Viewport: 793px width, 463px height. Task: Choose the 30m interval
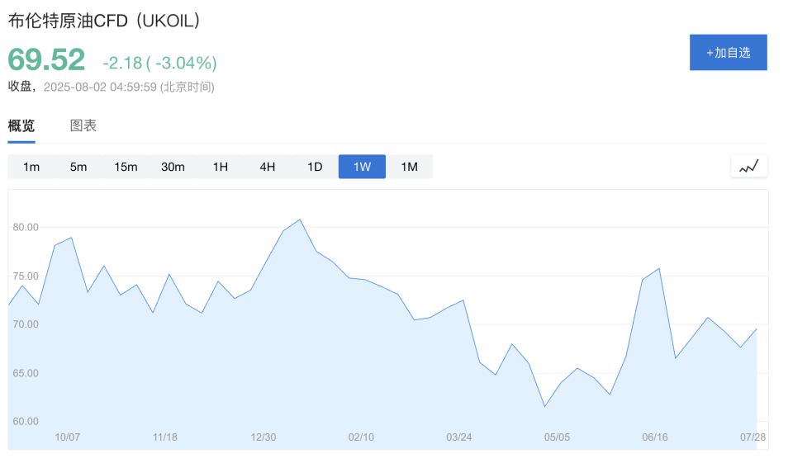point(173,167)
